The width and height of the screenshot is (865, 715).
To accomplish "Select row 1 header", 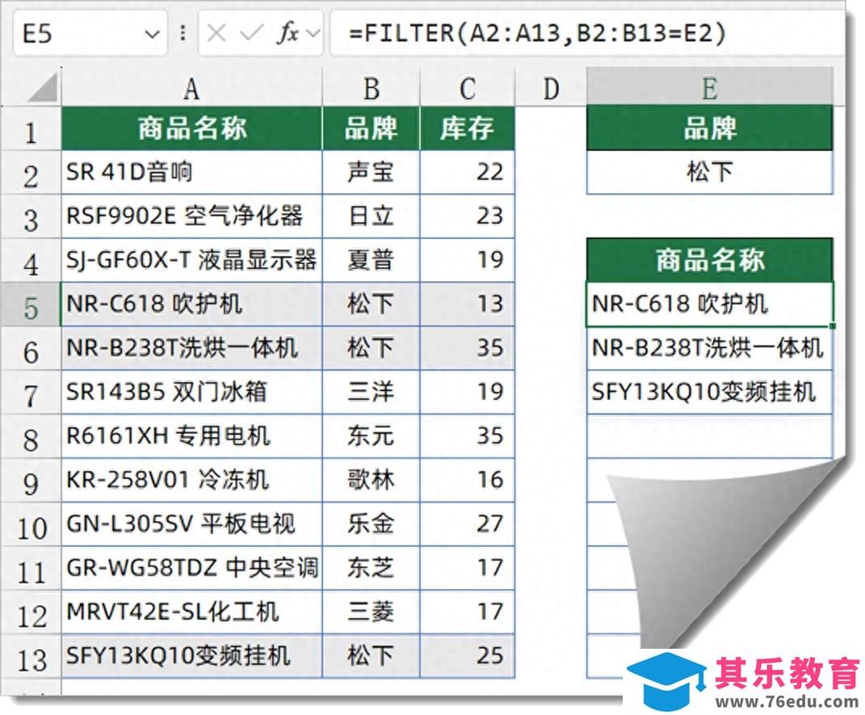I will (31, 128).
